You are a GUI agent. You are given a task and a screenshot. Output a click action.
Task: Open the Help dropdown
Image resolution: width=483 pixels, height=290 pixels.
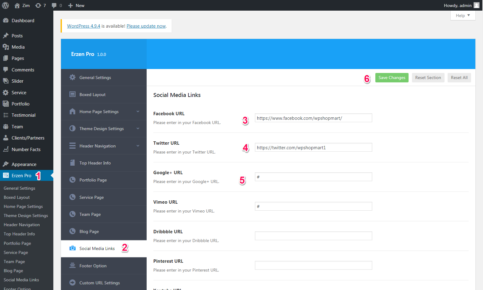(x=463, y=16)
